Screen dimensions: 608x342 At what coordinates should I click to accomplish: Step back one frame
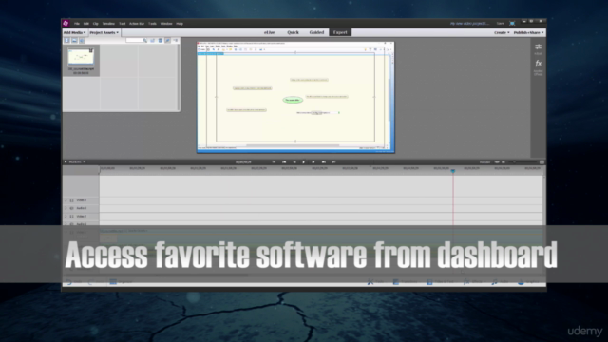click(294, 162)
